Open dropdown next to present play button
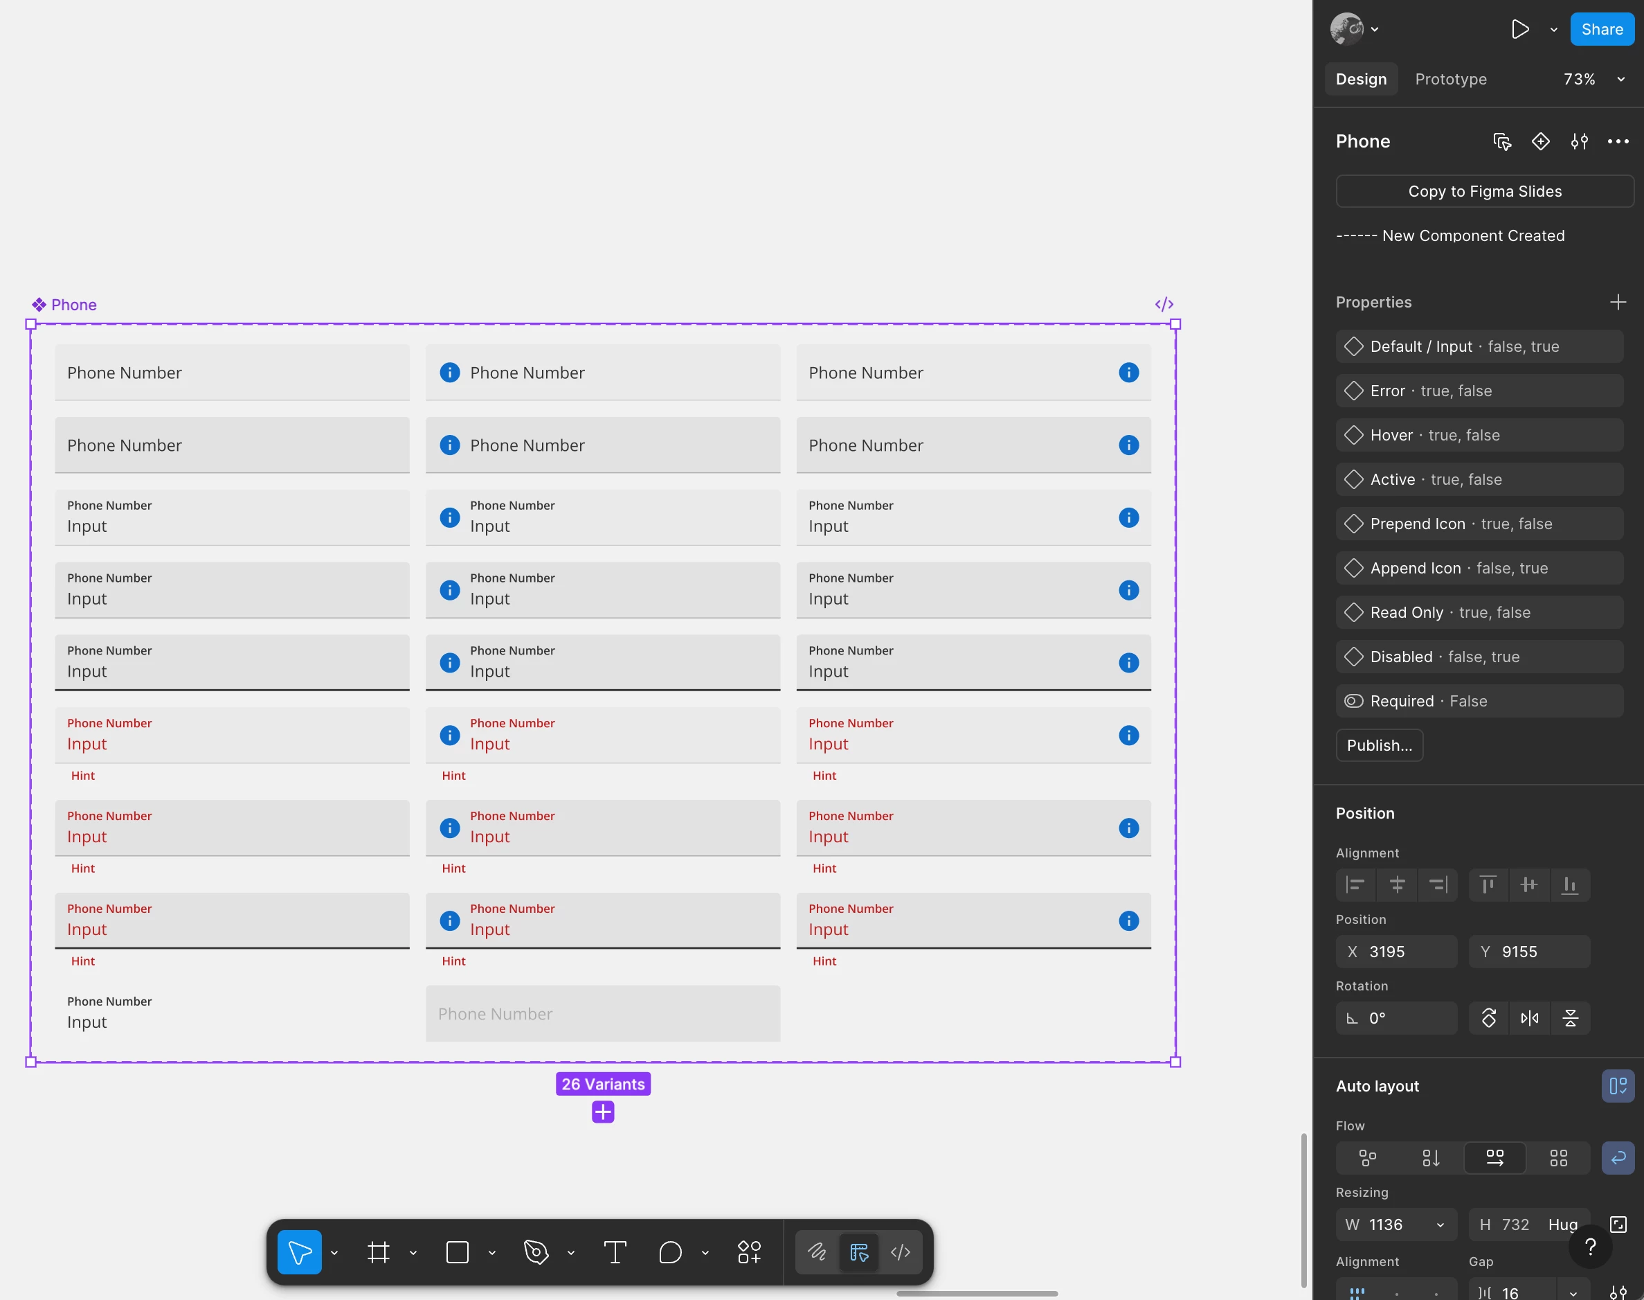 pos(1553,30)
